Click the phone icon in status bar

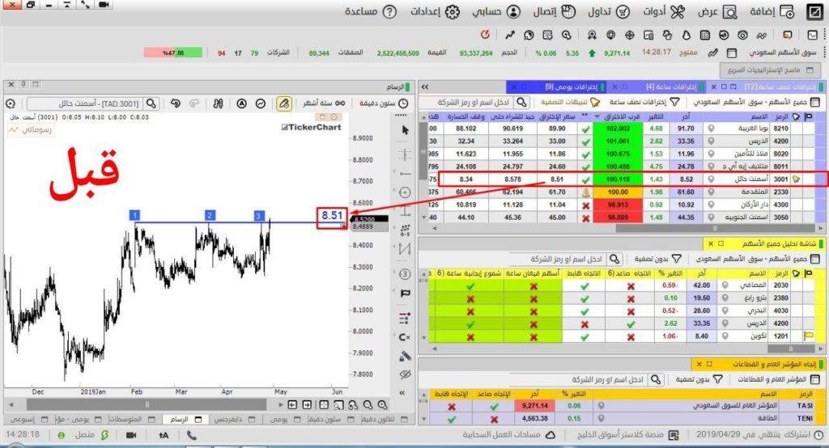point(191,435)
